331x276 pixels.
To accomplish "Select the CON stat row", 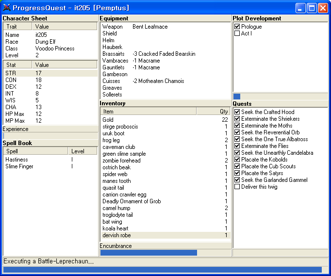I will [50, 80].
